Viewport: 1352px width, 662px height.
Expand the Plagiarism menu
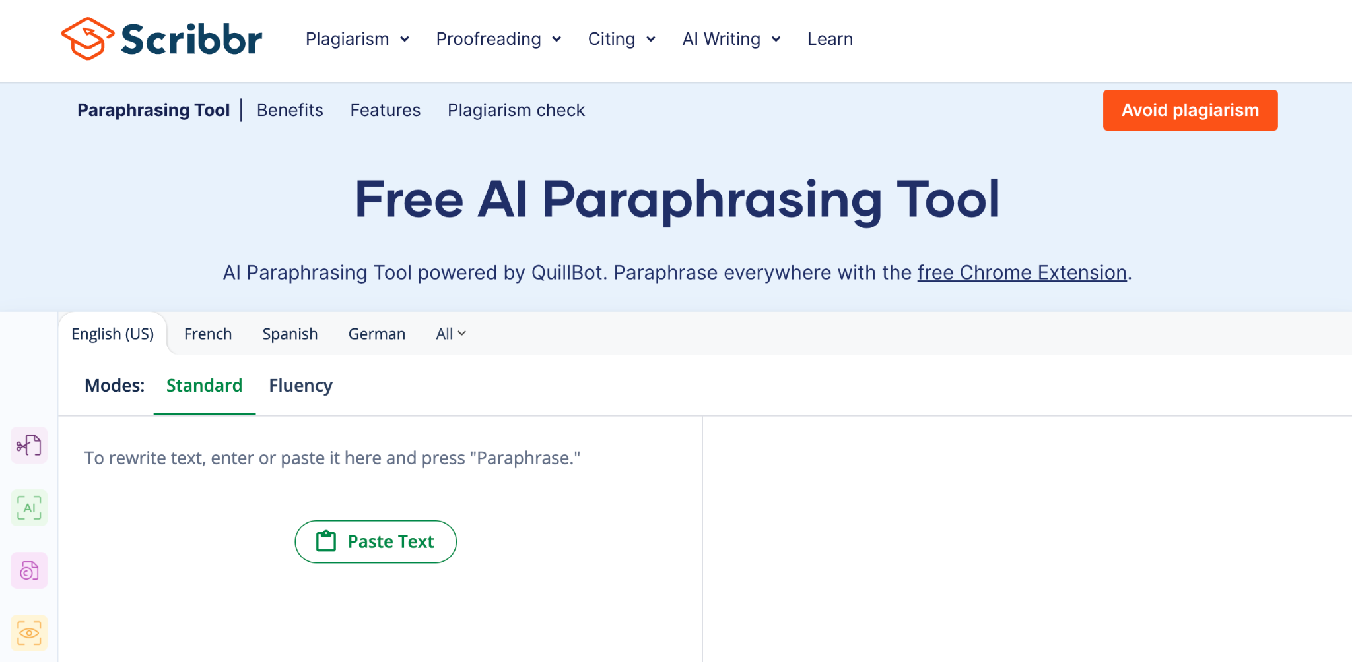[x=357, y=39]
